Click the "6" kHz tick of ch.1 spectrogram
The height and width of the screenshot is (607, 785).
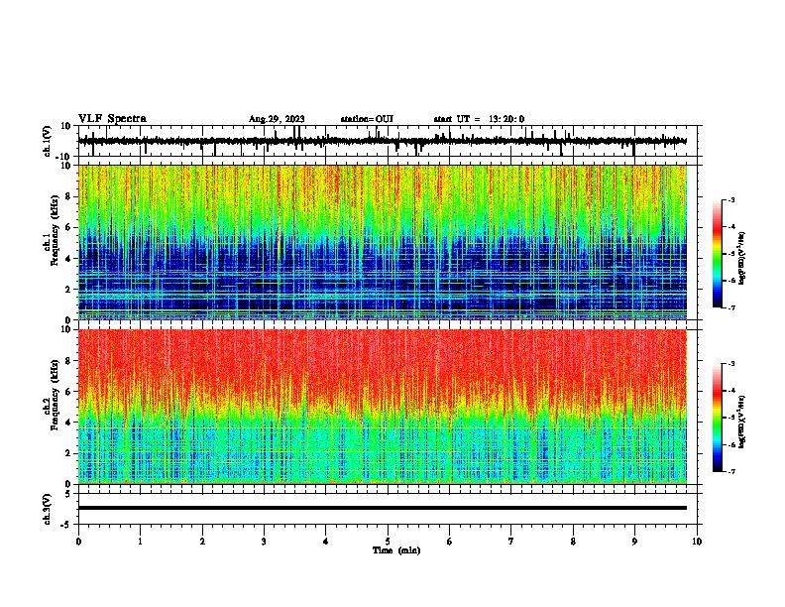tap(68, 227)
